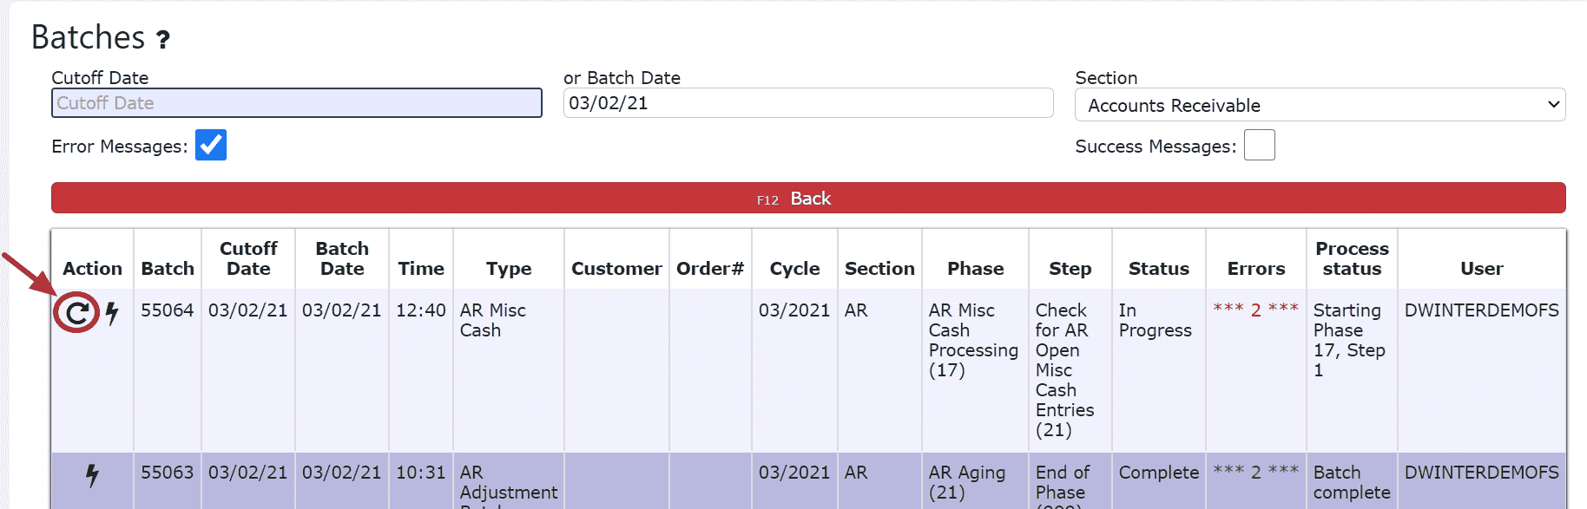The image size is (1587, 509).
Task: Sort by the Batch column header
Action: click(x=168, y=269)
